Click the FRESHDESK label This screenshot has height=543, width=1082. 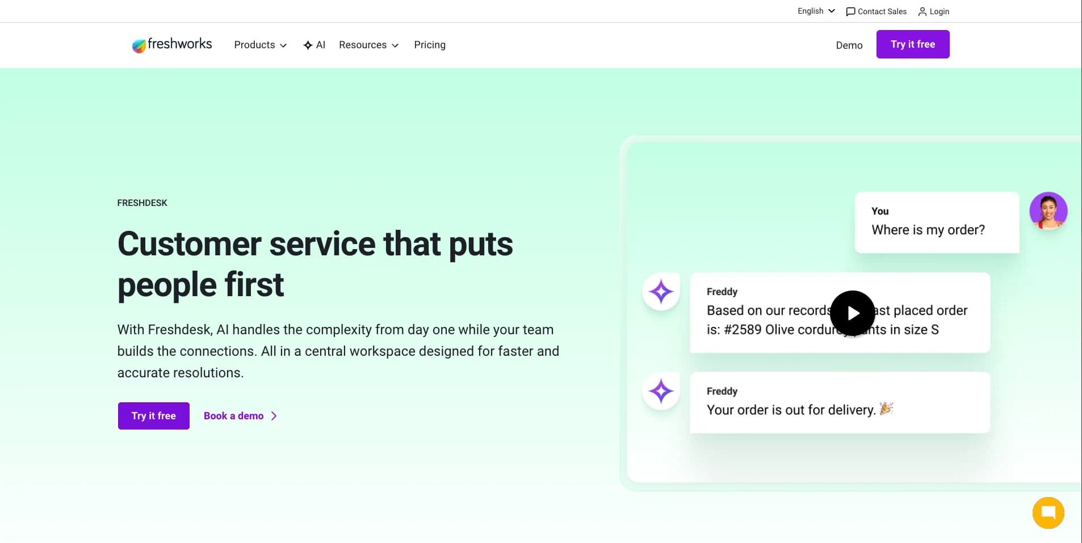(x=142, y=203)
